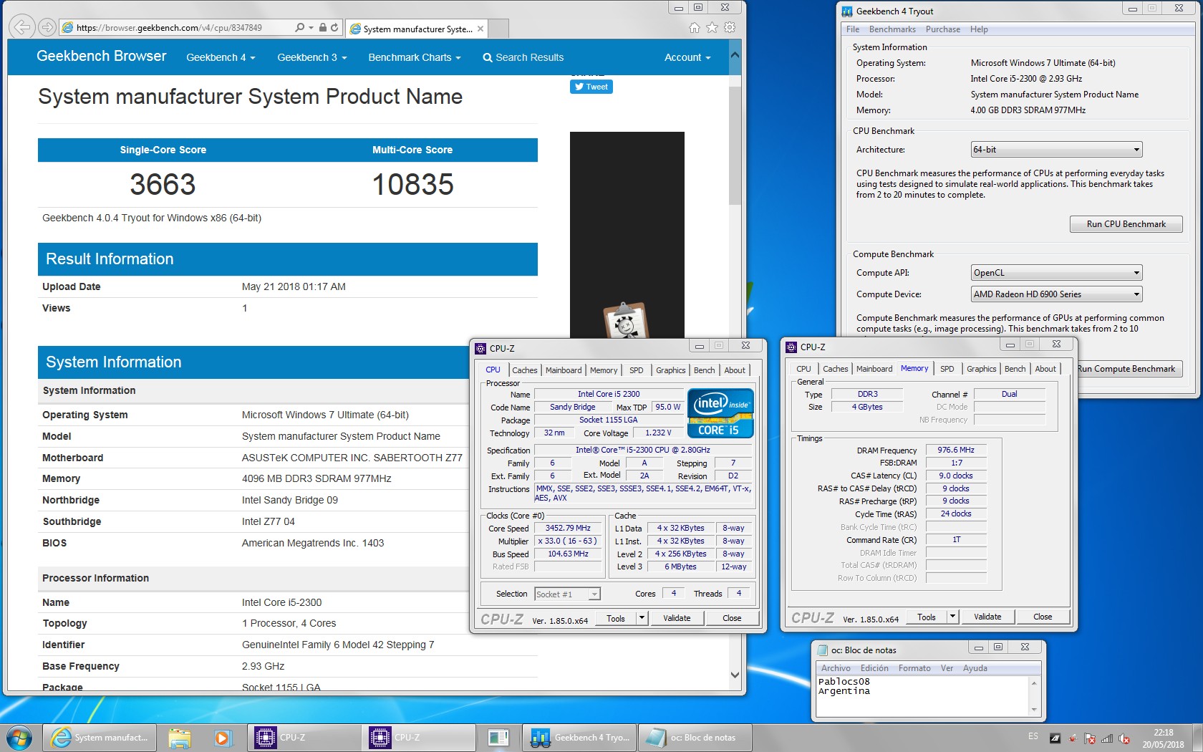This screenshot has width=1203, height=752.
Task: Switch to Geekbench 4 Tryout taskbar button
Action: [580, 737]
